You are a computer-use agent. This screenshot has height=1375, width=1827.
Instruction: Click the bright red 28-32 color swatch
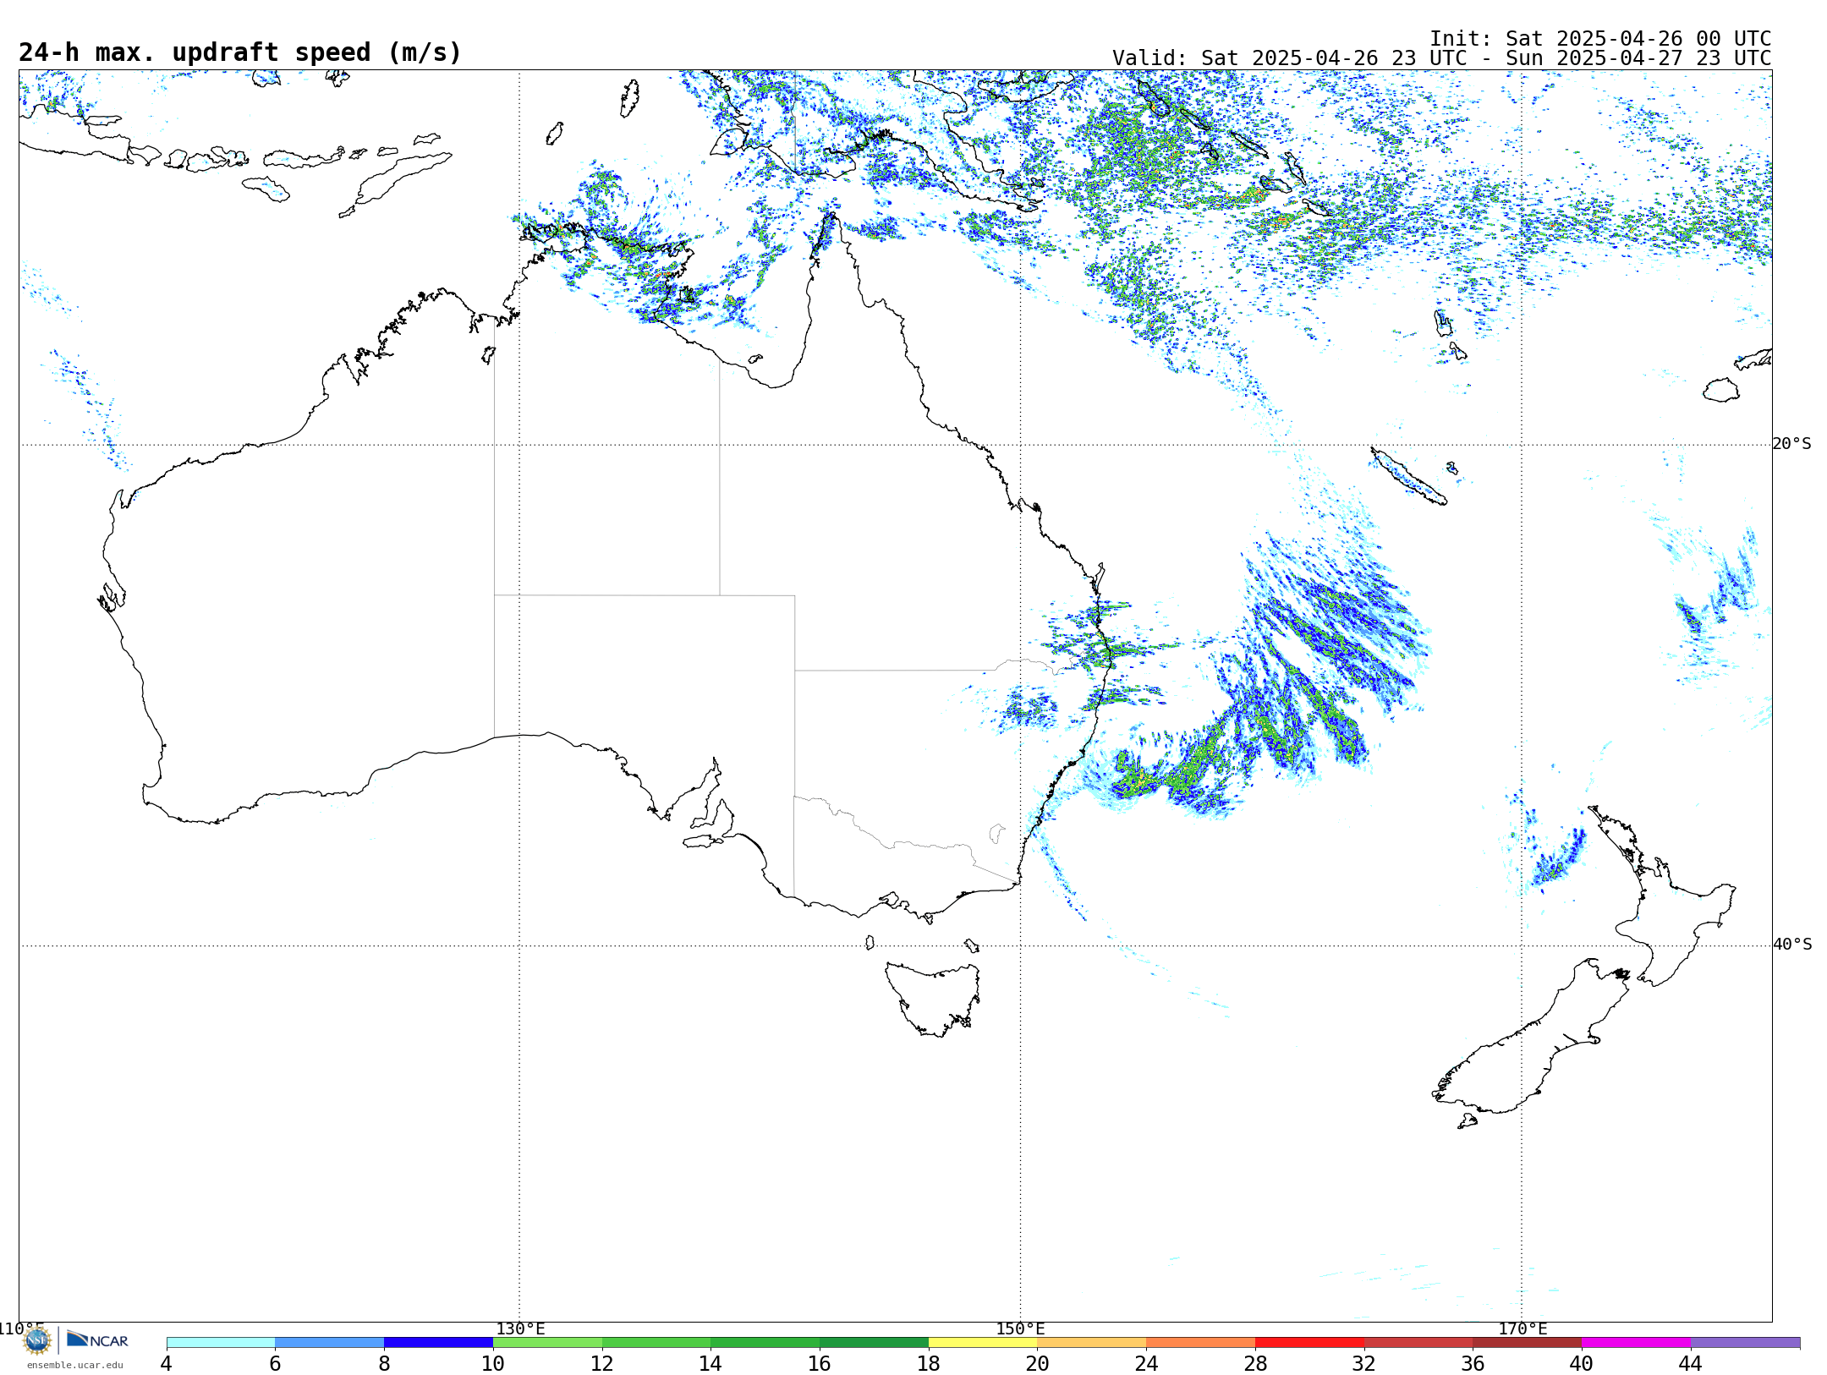click(x=1309, y=1343)
